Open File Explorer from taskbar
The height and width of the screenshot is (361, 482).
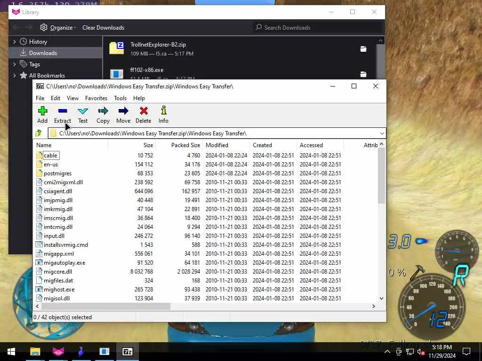(x=35, y=352)
